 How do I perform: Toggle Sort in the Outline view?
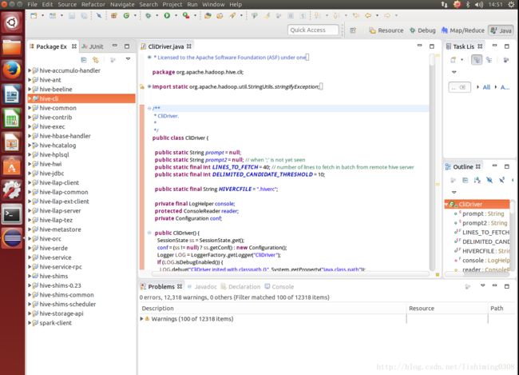point(477,180)
